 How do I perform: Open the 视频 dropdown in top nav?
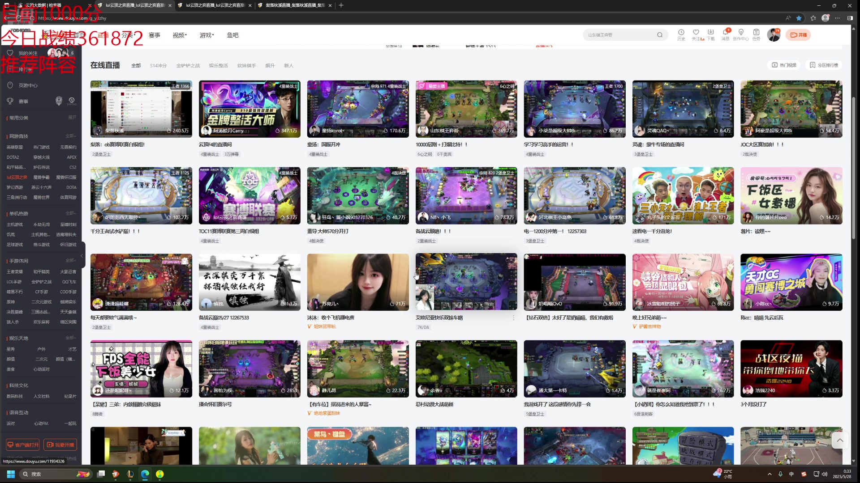pyautogui.click(x=180, y=35)
